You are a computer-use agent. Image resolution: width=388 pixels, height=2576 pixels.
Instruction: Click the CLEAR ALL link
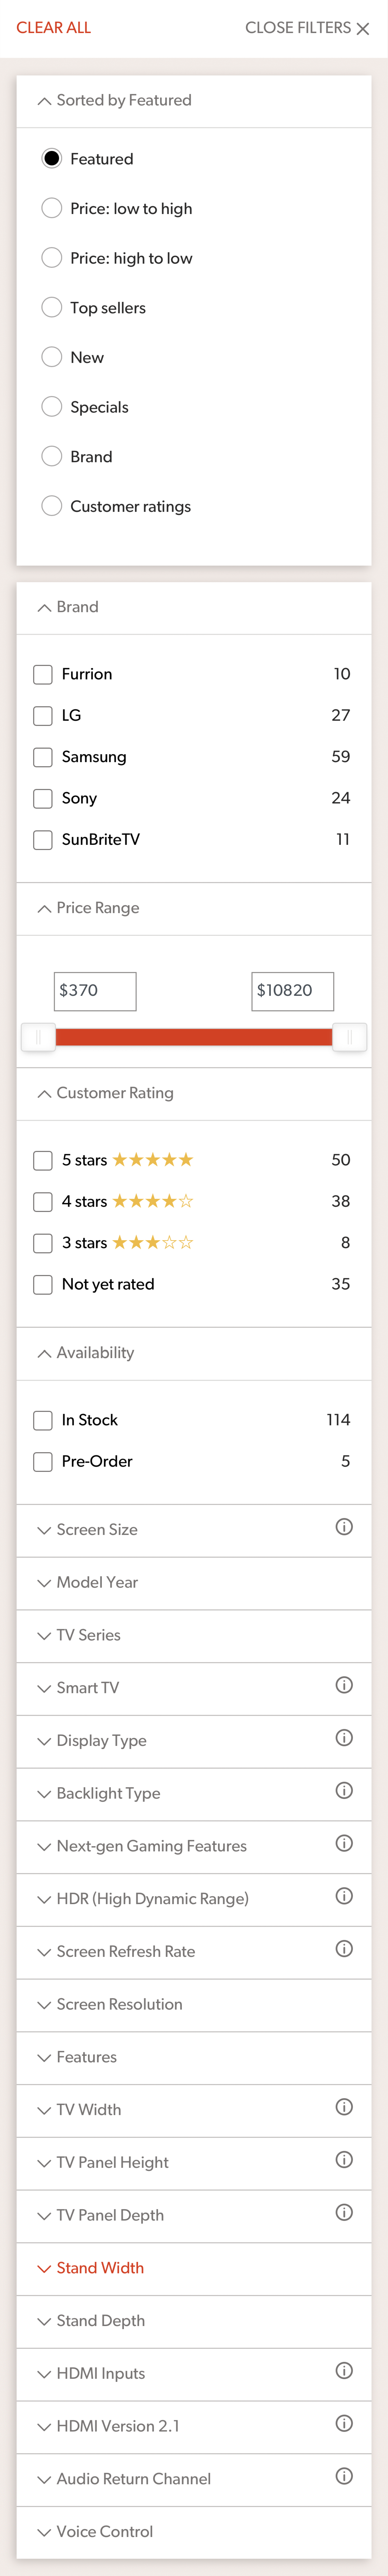53,28
